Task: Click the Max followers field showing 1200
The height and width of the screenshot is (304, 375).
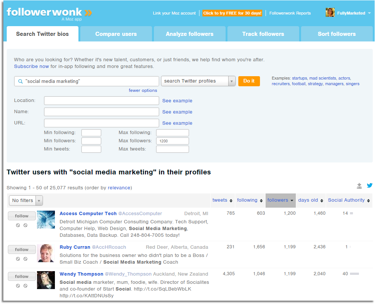Action: tap(173, 141)
